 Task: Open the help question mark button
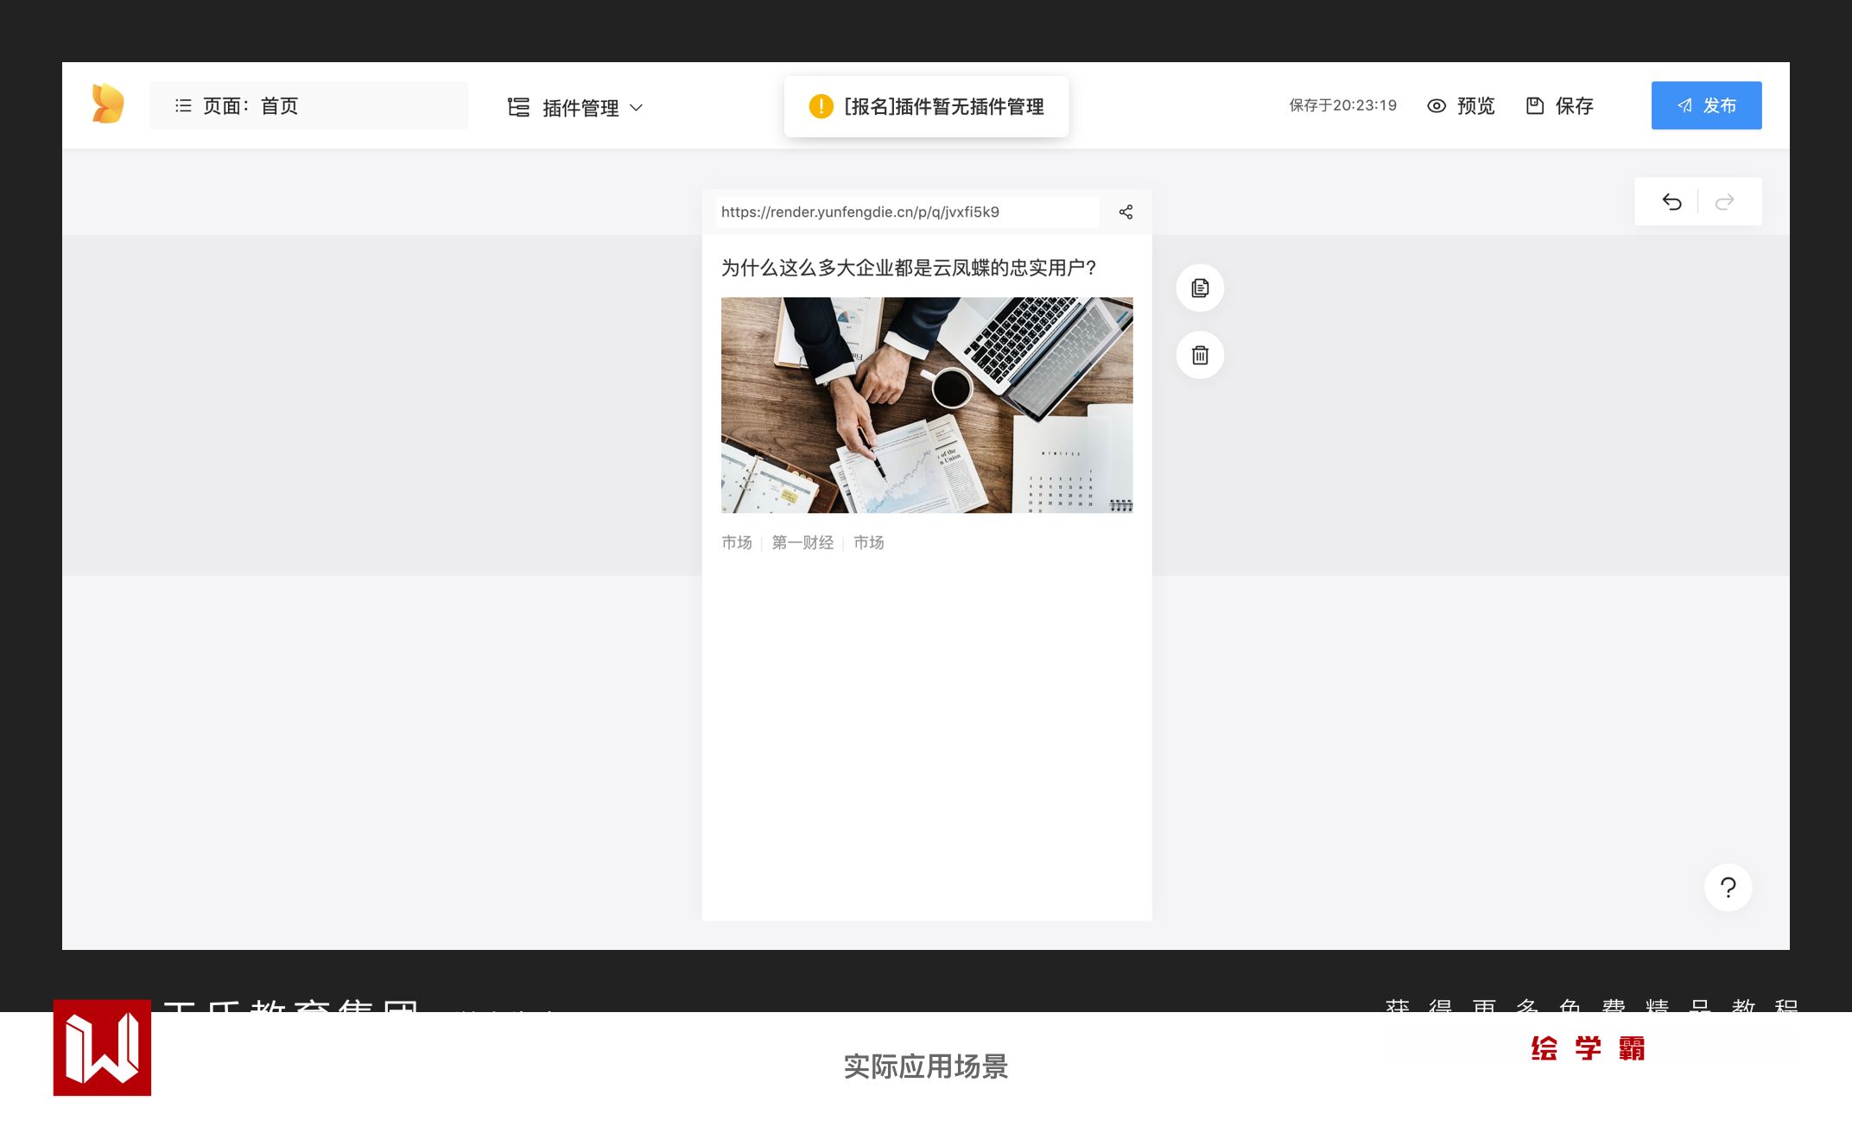pyautogui.click(x=1728, y=888)
